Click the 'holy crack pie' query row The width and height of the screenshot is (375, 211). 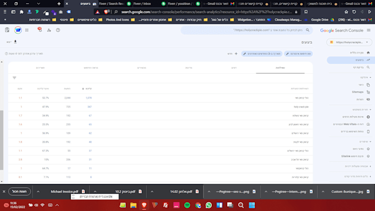pos(160,107)
